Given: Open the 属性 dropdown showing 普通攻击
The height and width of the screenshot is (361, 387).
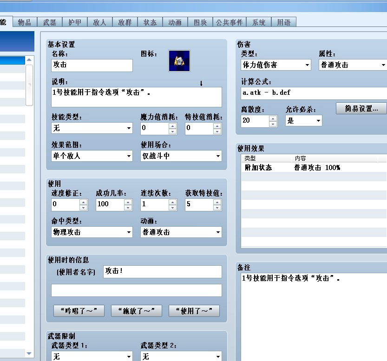Looking at the screenshot, I should coord(353,65).
